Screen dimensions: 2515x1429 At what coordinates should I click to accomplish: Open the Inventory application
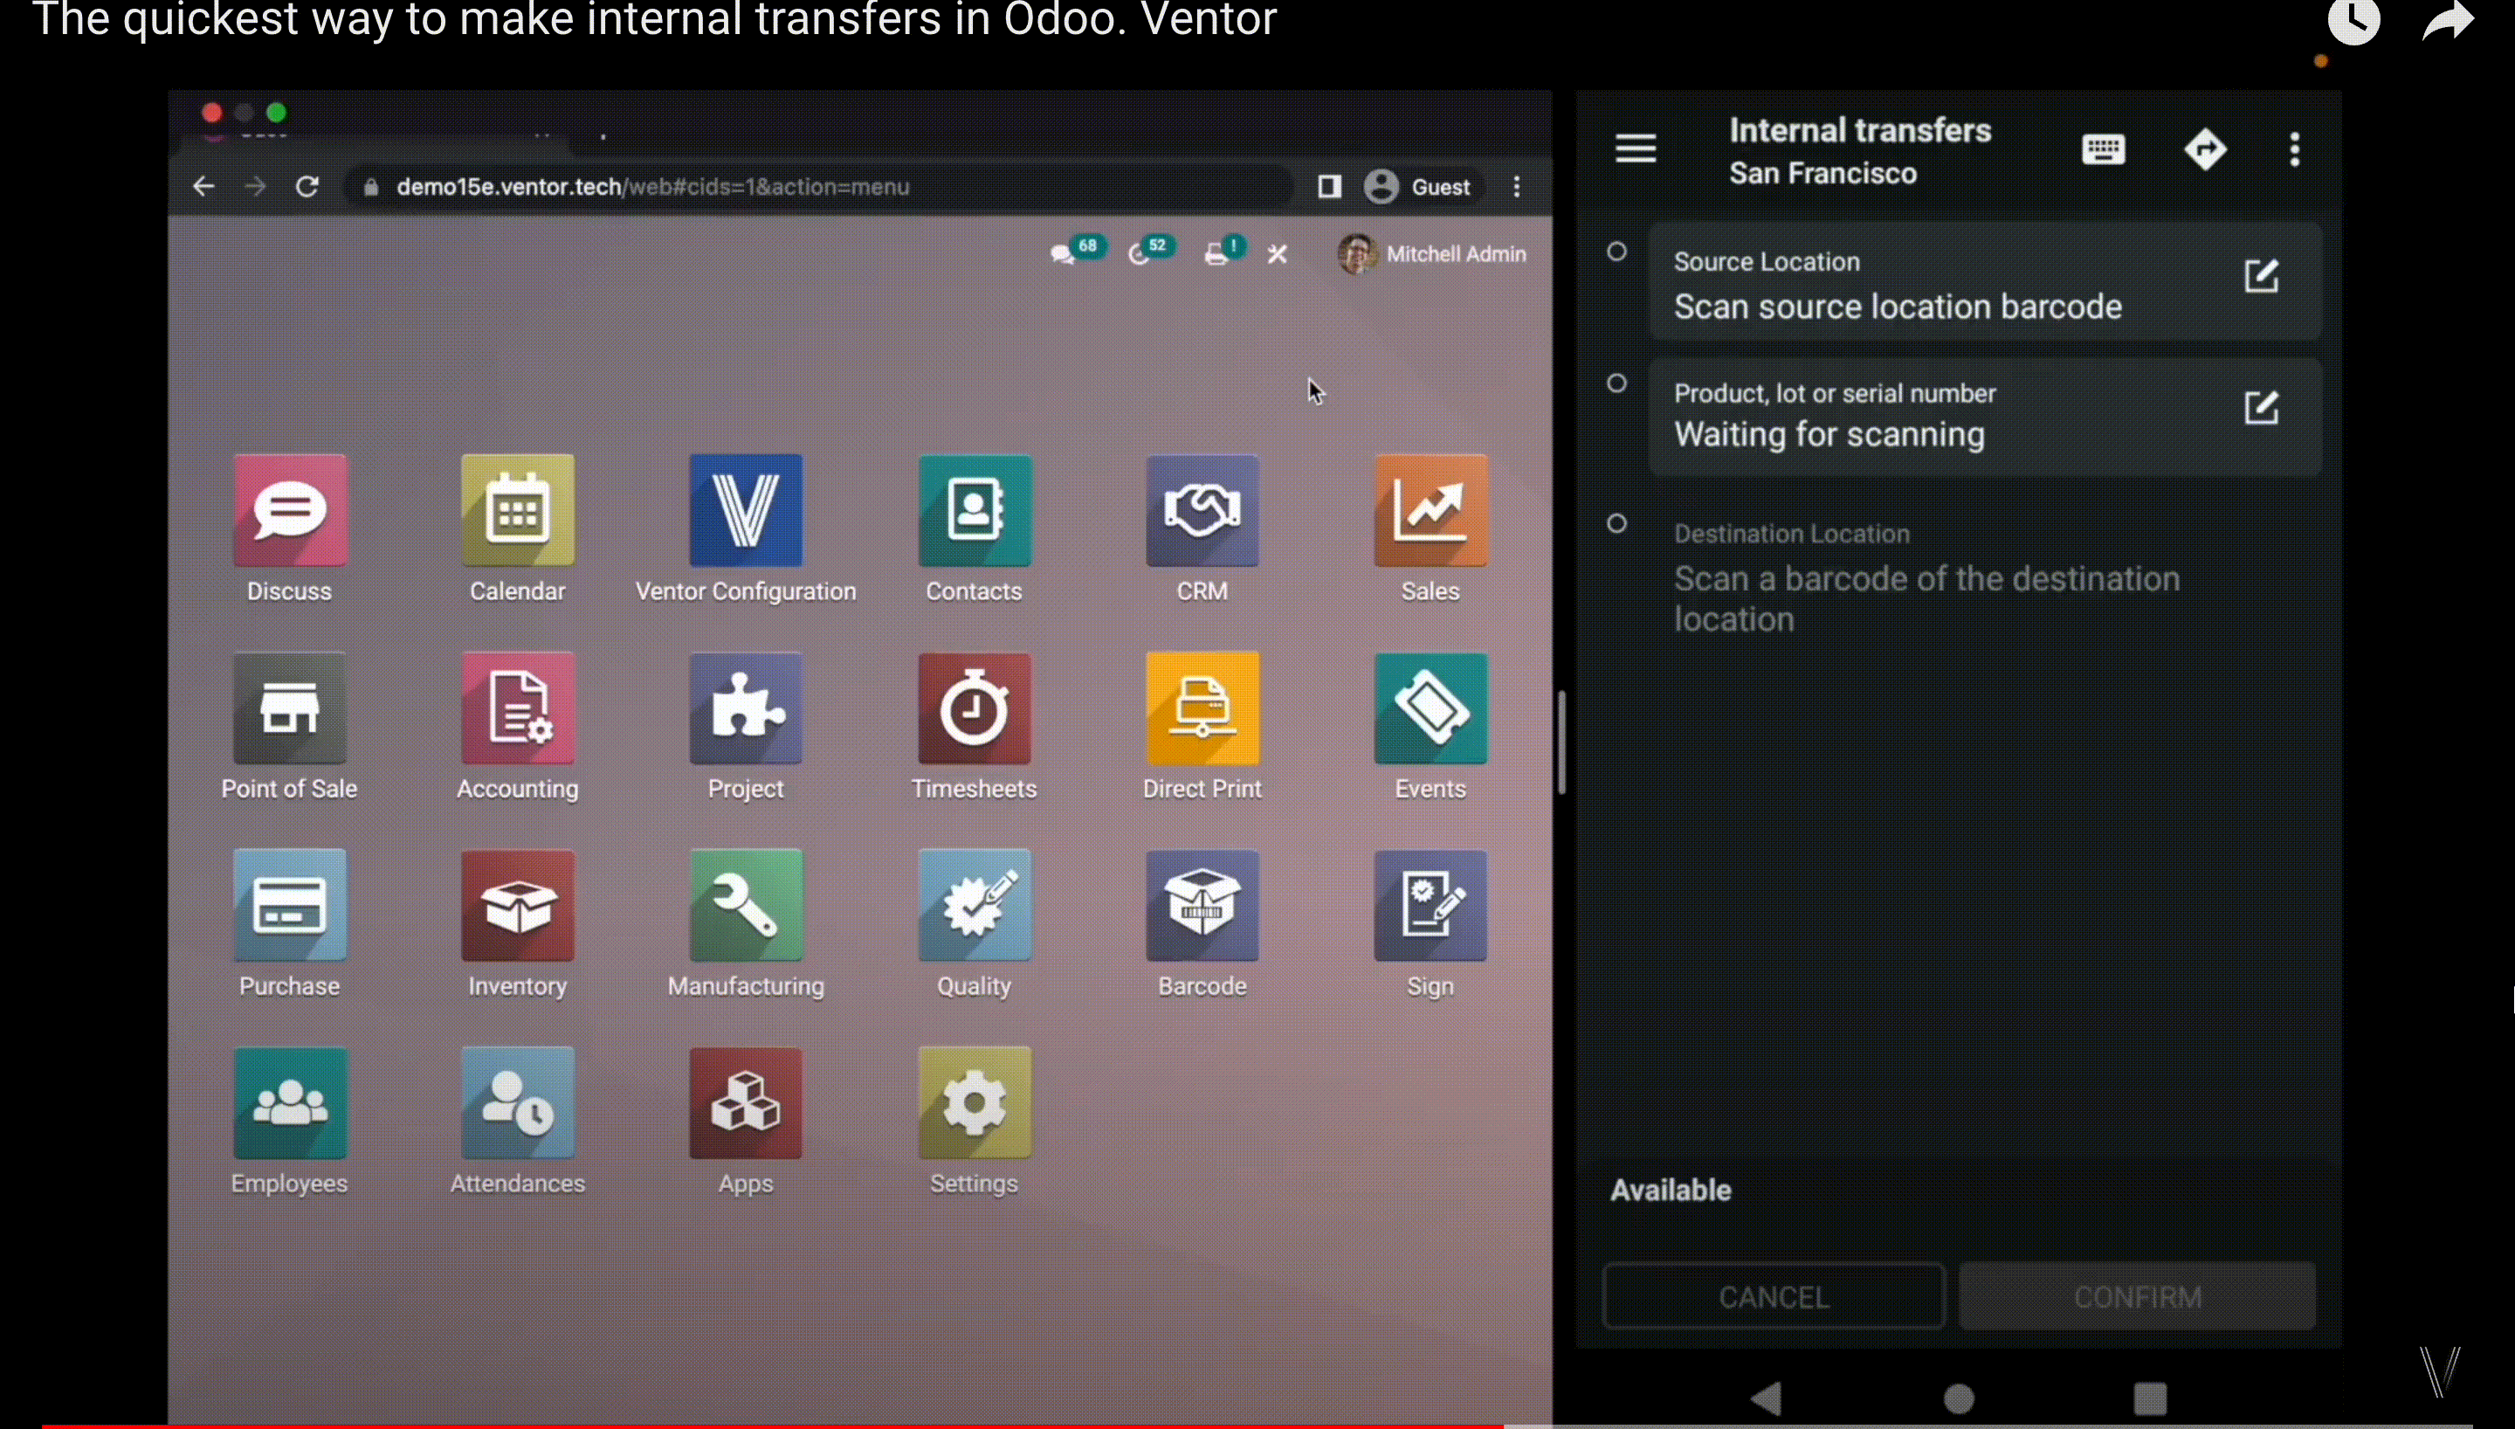click(516, 922)
